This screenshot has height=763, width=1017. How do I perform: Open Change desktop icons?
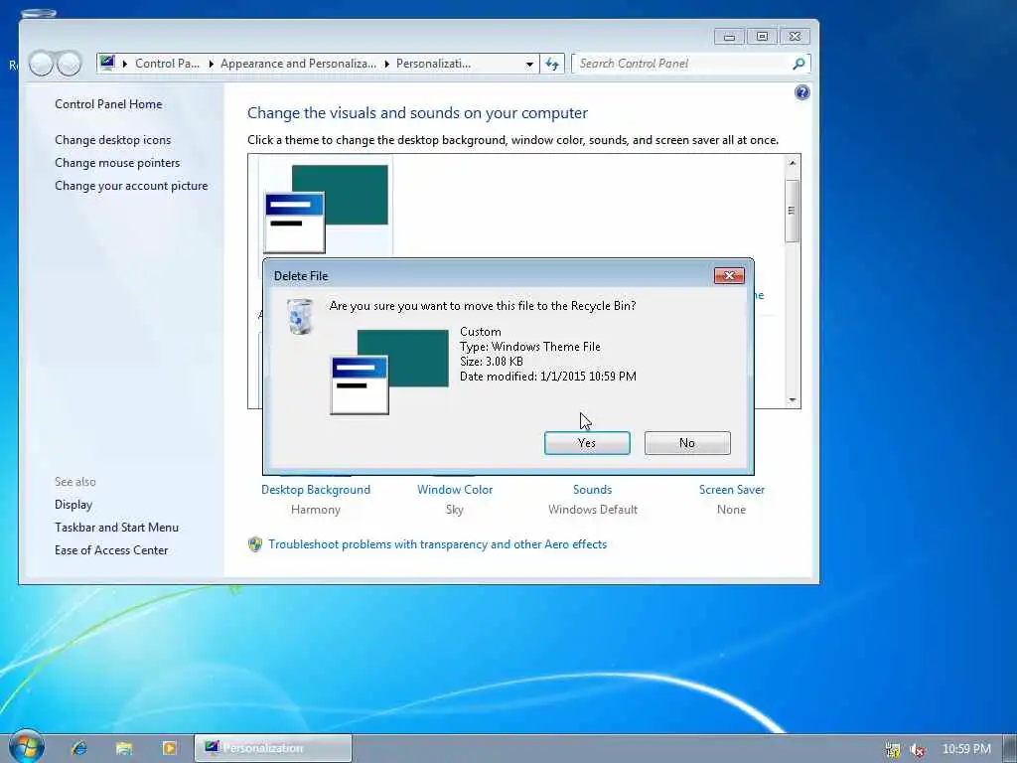(113, 140)
